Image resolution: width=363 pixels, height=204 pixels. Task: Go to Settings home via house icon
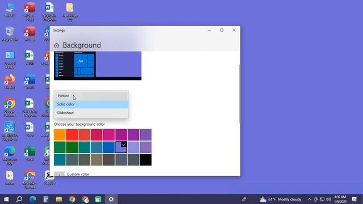pos(57,45)
